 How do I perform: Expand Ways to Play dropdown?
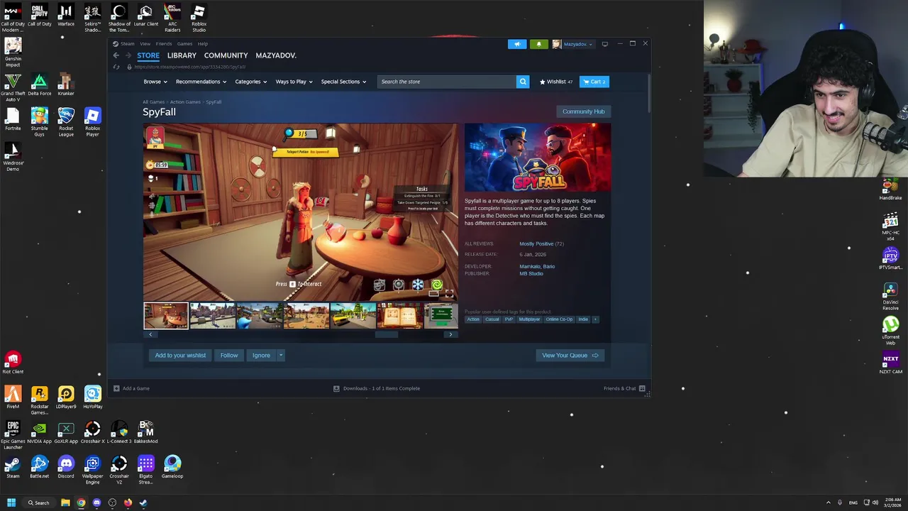pyautogui.click(x=294, y=82)
